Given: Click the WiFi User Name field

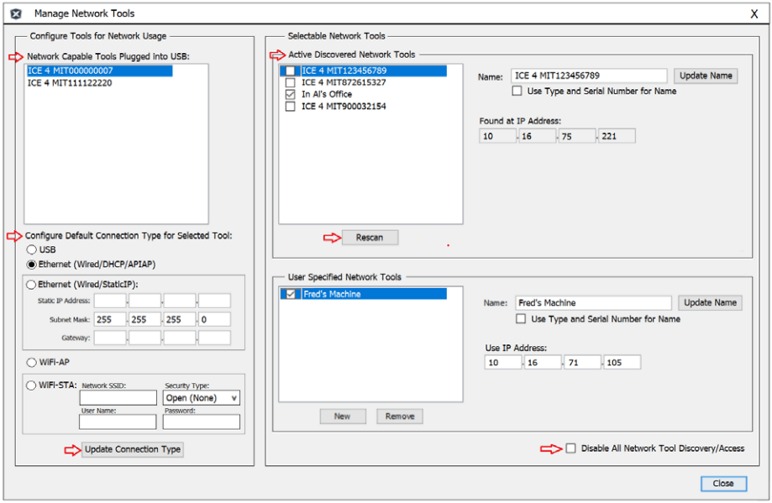Looking at the screenshot, I should [118, 422].
